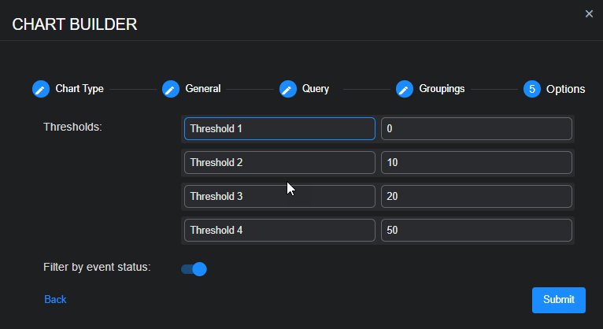Click the Groupings step pencil icon
Viewport: 603px width, 329px height.
pos(405,89)
